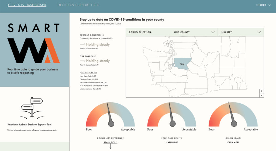Click the signpost decision tool icon
The height and width of the screenshot is (151, 276).
pyautogui.click(x=32, y=107)
